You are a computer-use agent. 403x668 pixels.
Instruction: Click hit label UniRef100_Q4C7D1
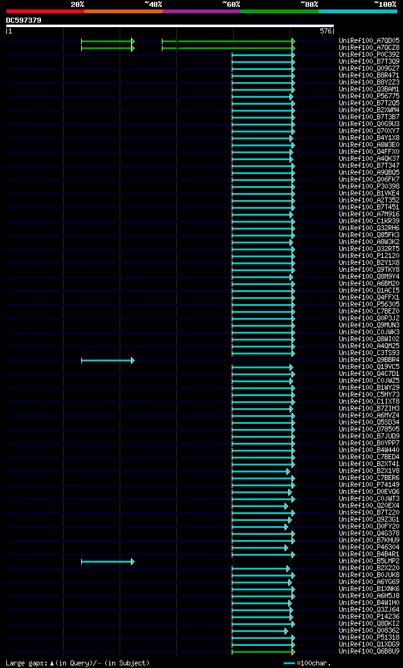[x=369, y=373]
